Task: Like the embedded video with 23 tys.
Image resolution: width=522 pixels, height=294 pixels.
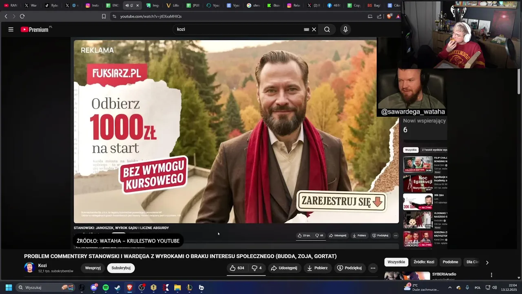Action: 304,236
